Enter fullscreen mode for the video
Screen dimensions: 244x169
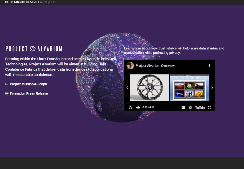coord(210,107)
